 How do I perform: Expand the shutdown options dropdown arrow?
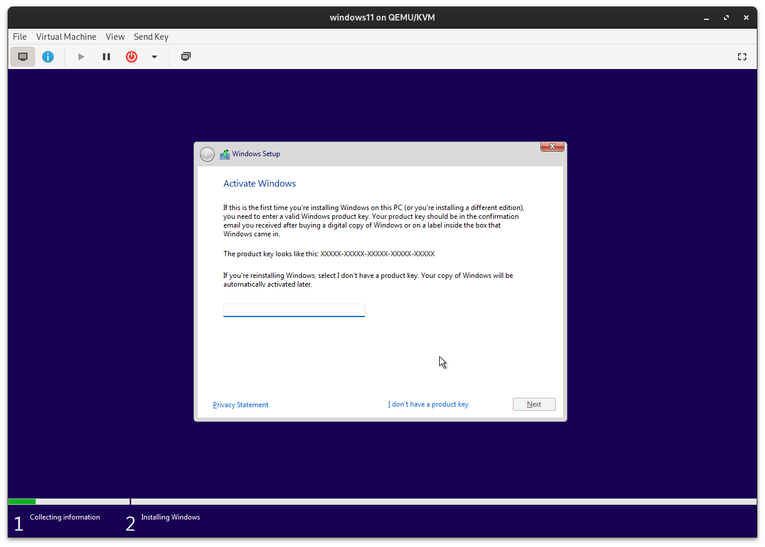154,57
